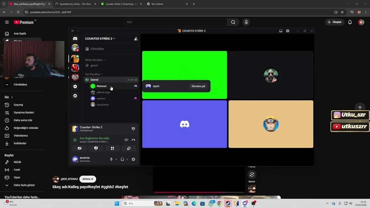This screenshot has height=208, width=370.
Task: Expand the COUNTER STRİKE 2 server menu
Action: click(x=100, y=39)
